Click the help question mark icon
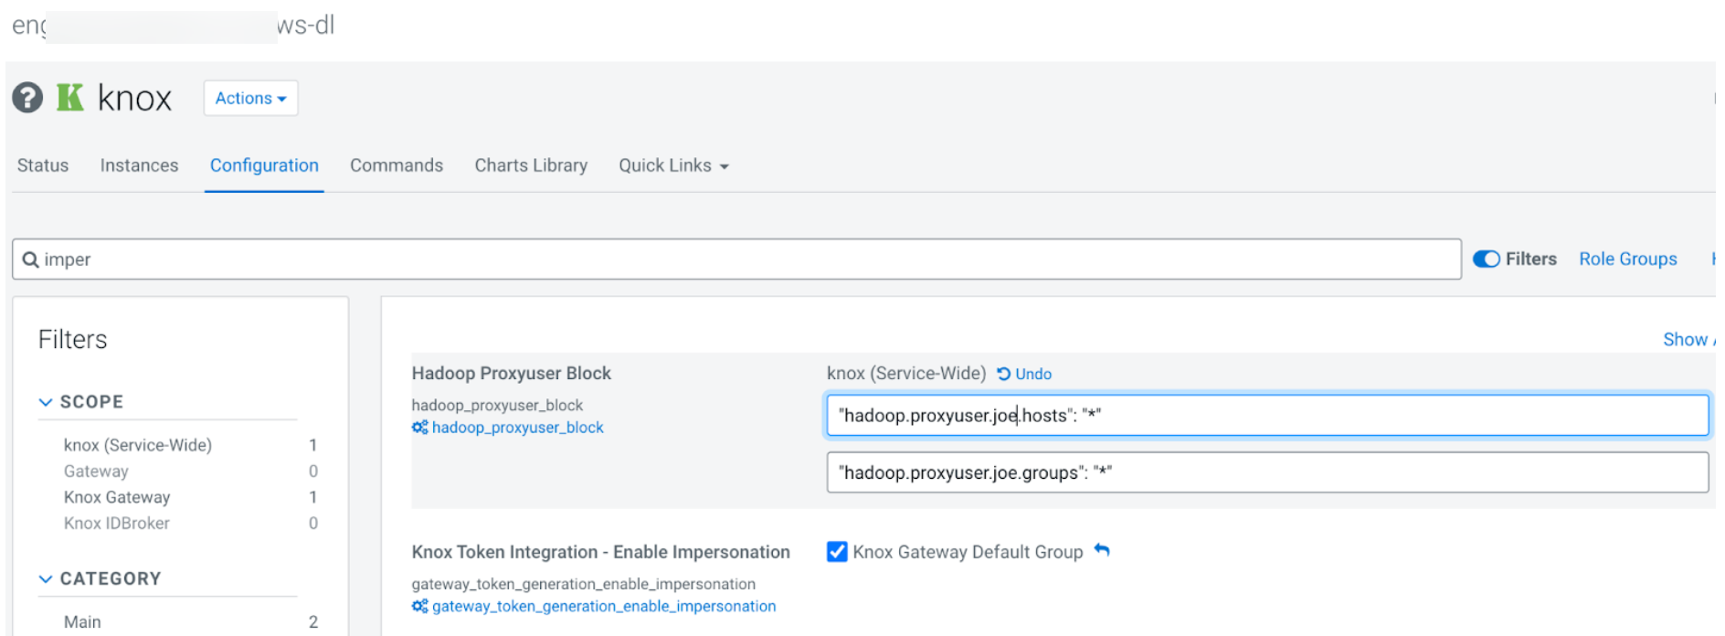Image resolution: width=1725 pixels, height=636 pixels. [27, 97]
